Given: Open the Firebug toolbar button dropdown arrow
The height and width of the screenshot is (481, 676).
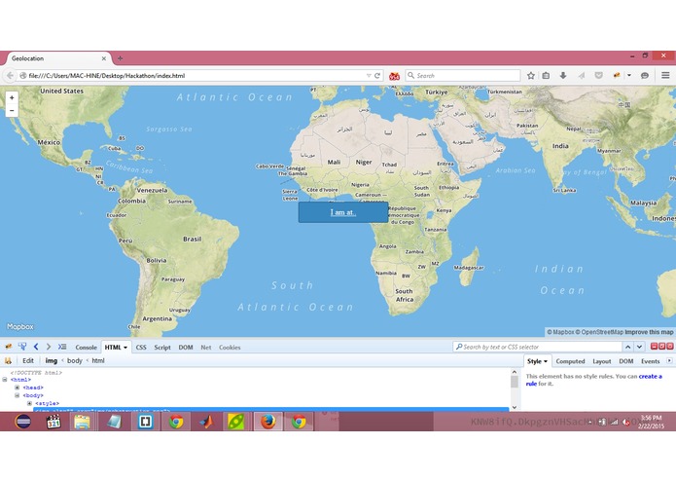Looking at the screenshot, I should (x=629, y=76).
